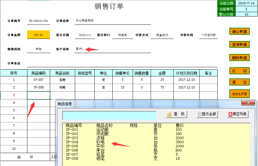Select SP-003 冰箱 row in list
258x166 pixels.
pyautogui.click(x=156, y=138)
